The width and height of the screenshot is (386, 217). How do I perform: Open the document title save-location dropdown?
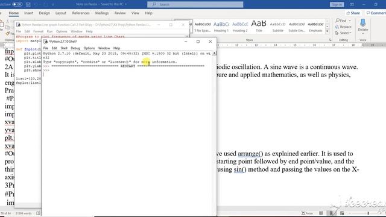pyautogui.click(x=126, y=4)
